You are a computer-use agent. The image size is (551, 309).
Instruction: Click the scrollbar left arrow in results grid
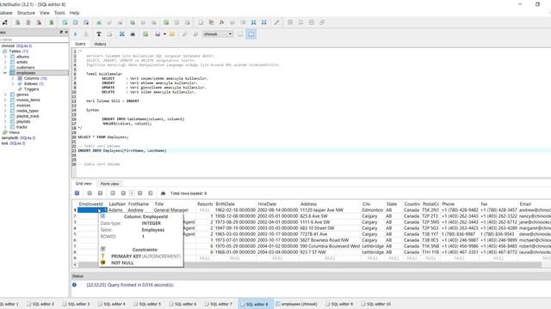pyautogui.click(x=75, y=264)
